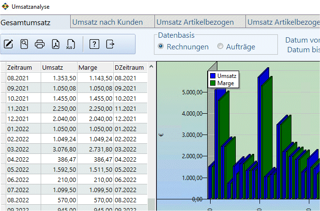This screenshot has width=320, height=211.
Task: Sort by the Zeitraum column header
Action: (x=23, y=67)
